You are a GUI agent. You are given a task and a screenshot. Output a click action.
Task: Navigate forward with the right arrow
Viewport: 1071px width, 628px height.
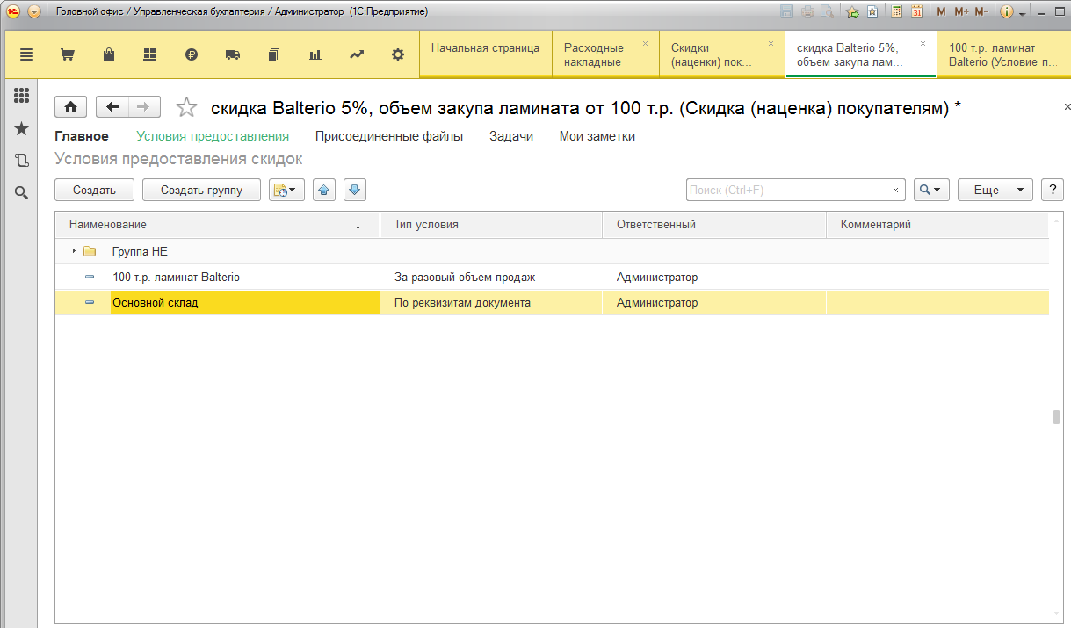144,107
